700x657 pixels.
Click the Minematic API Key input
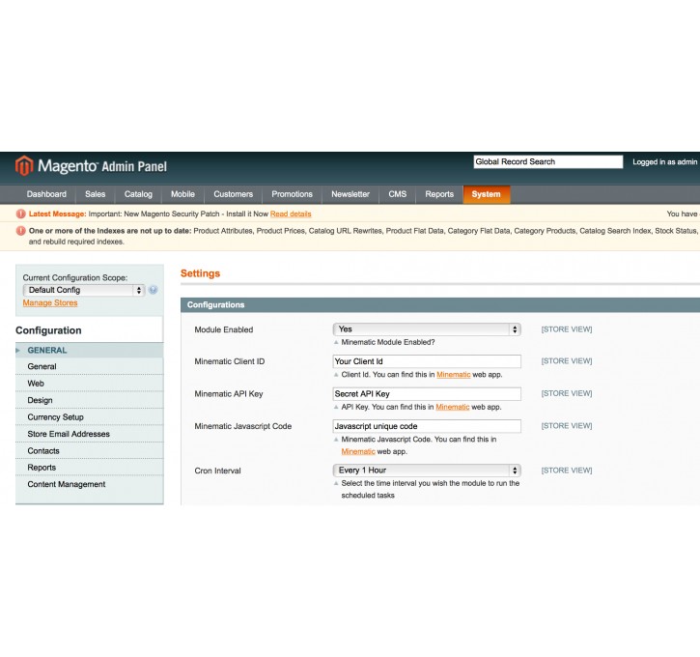427,394
